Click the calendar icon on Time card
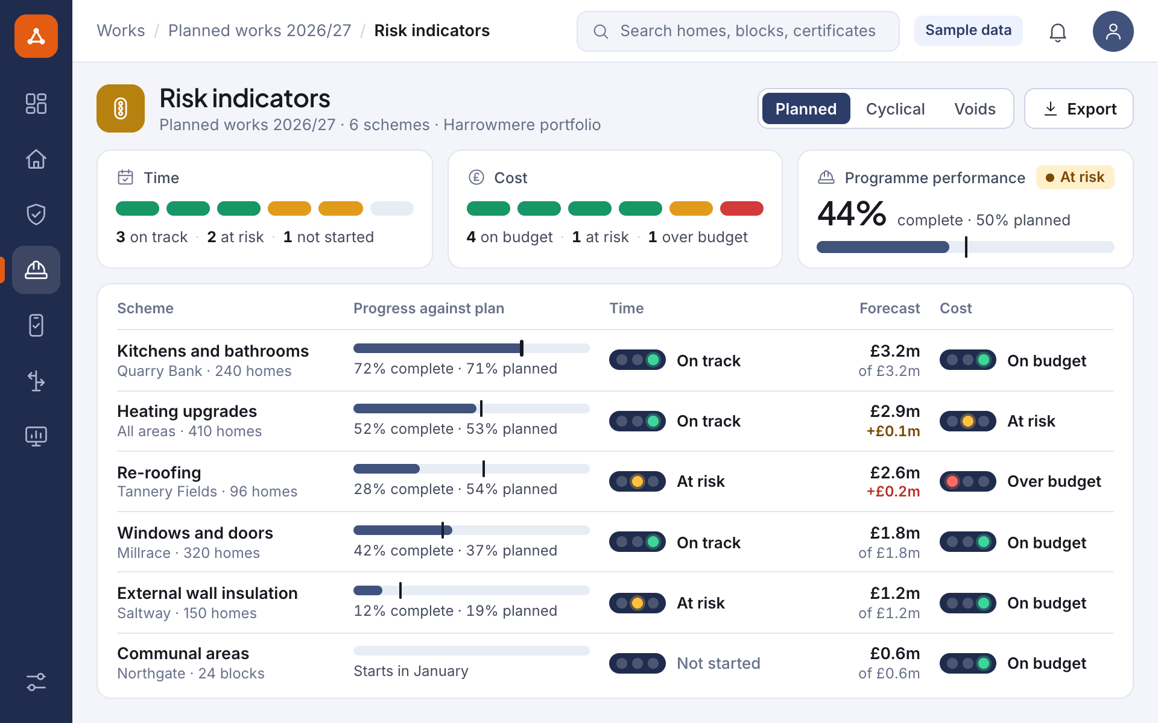Image resolution: width=1158 pixels, height=723 pixels. [x=125, y=177]
